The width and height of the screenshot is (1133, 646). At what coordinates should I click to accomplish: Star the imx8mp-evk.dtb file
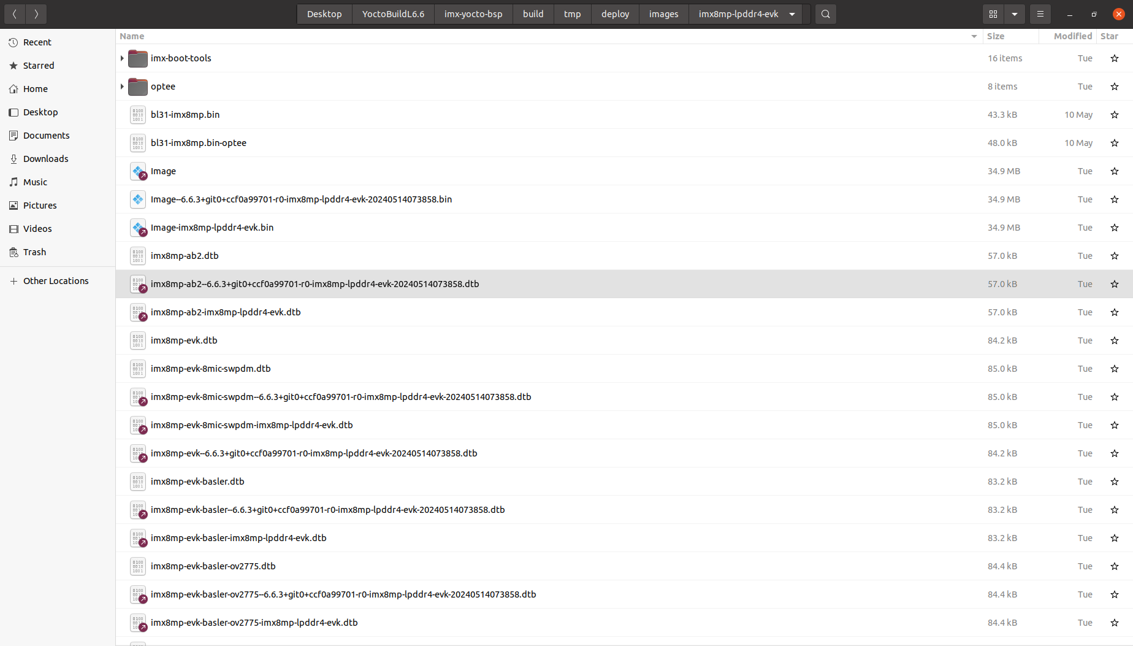pos(1114,340)
